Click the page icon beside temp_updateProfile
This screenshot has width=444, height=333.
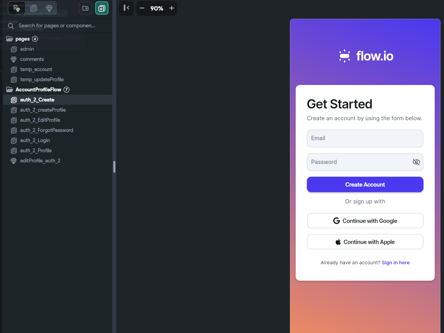[14, 80]
